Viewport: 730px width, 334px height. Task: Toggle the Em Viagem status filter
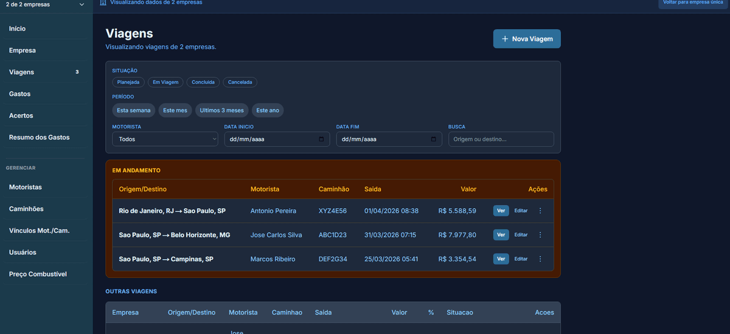pyautogui.click(x=165, y=82)
